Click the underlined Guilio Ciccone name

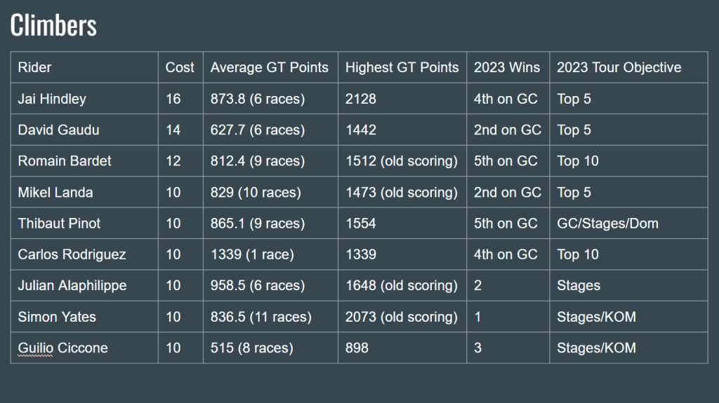point(62,348)
